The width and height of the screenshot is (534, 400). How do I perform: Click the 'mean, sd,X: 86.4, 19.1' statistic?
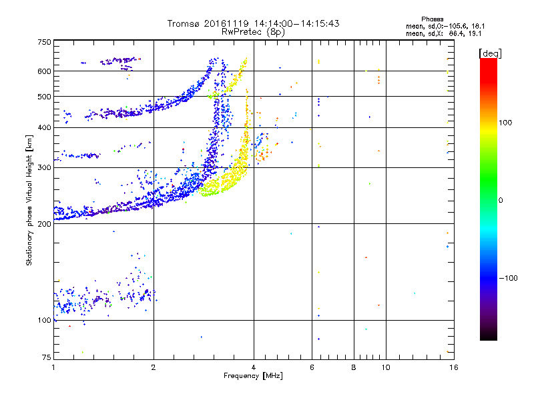pos(443,34)
